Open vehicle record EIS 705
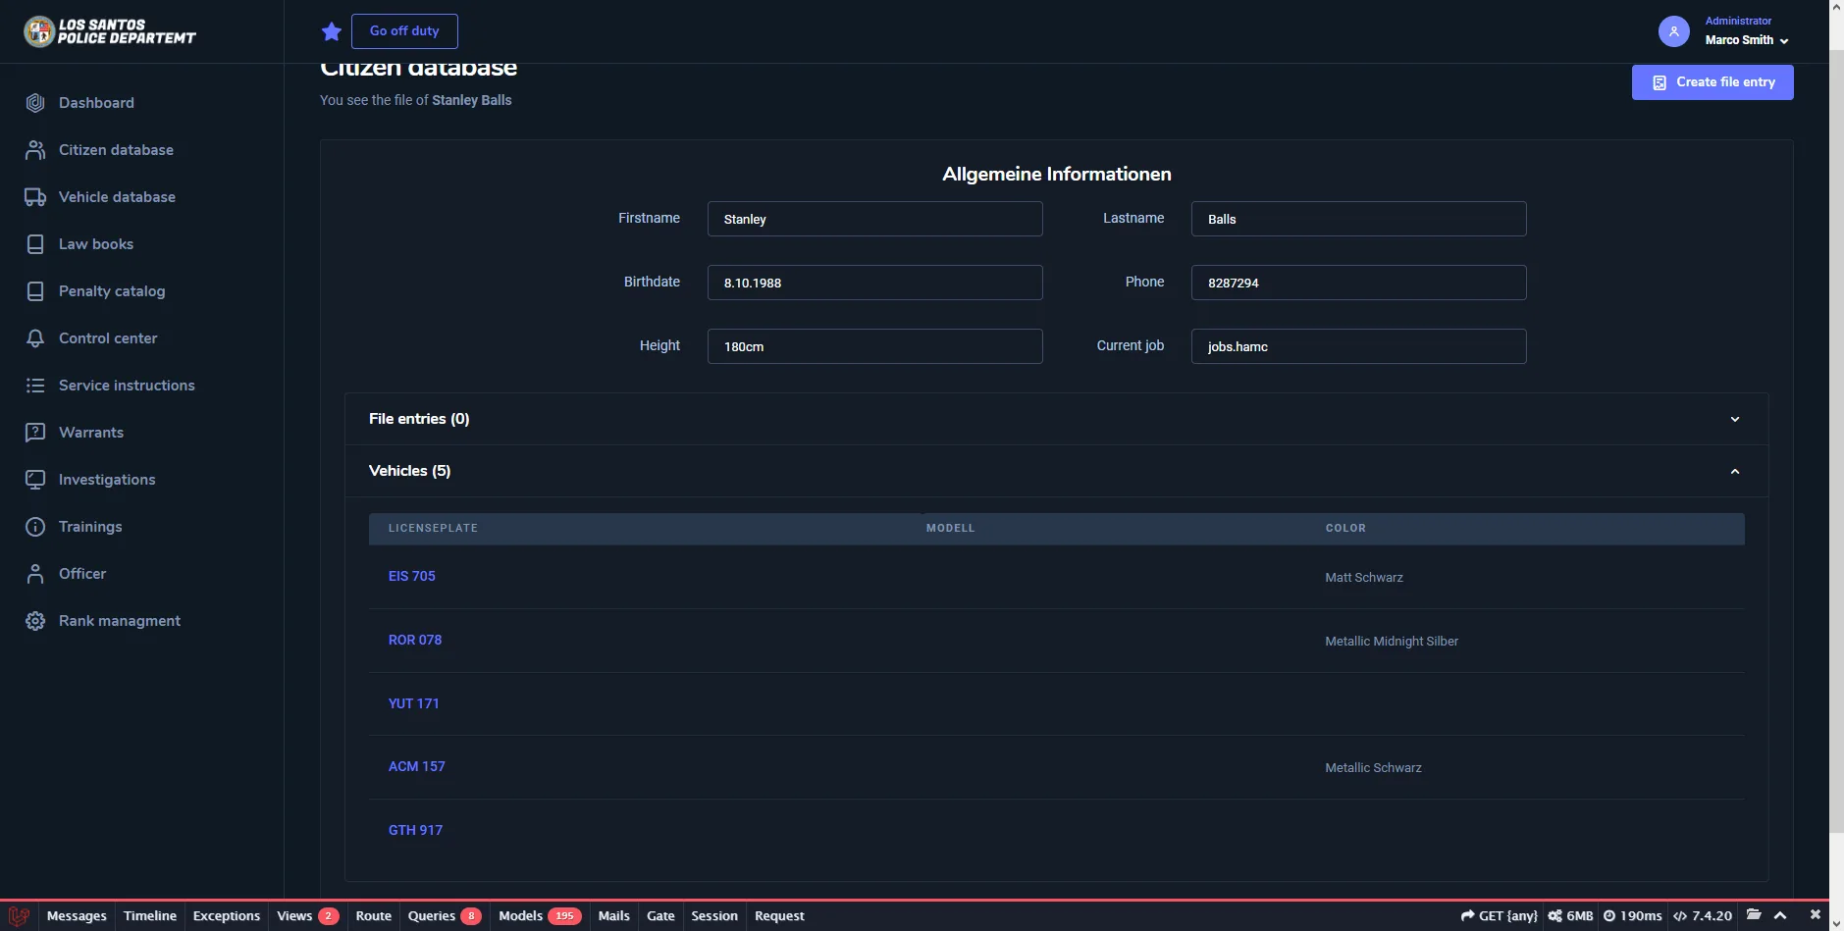This screenshot has height=931, width=1844. (411, 576)
